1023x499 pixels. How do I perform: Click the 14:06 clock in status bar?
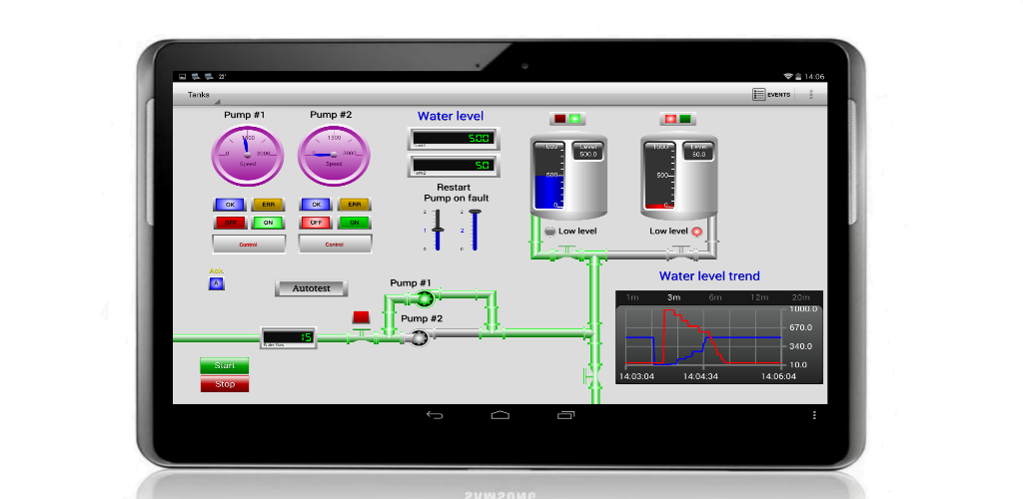click(814, 76)
